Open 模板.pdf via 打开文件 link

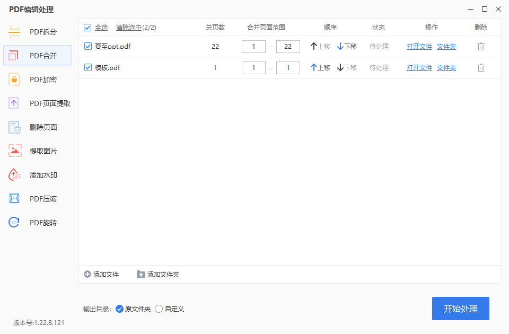[419, 67]
